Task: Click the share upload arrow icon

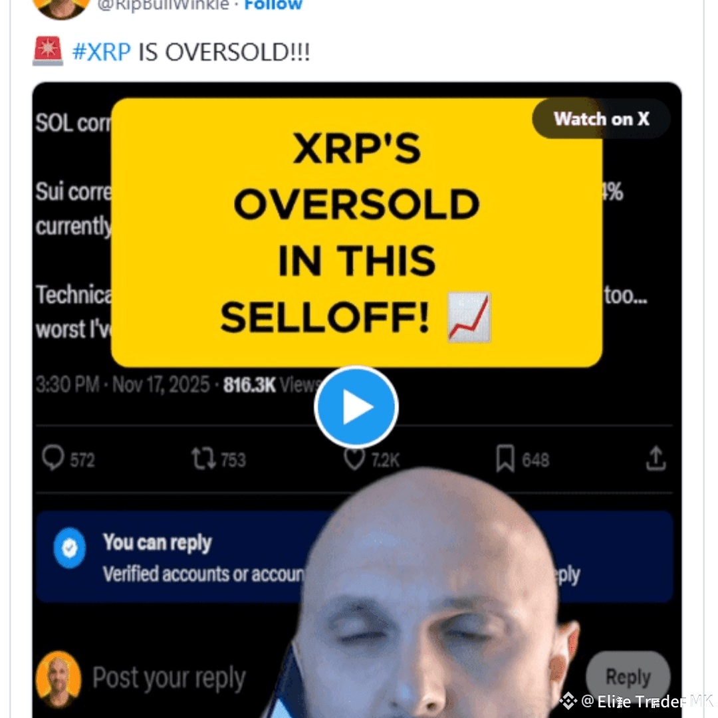Action: coord(656,458)
